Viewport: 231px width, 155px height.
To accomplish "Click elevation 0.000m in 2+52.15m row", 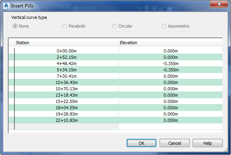I will [x=170, y=57].
